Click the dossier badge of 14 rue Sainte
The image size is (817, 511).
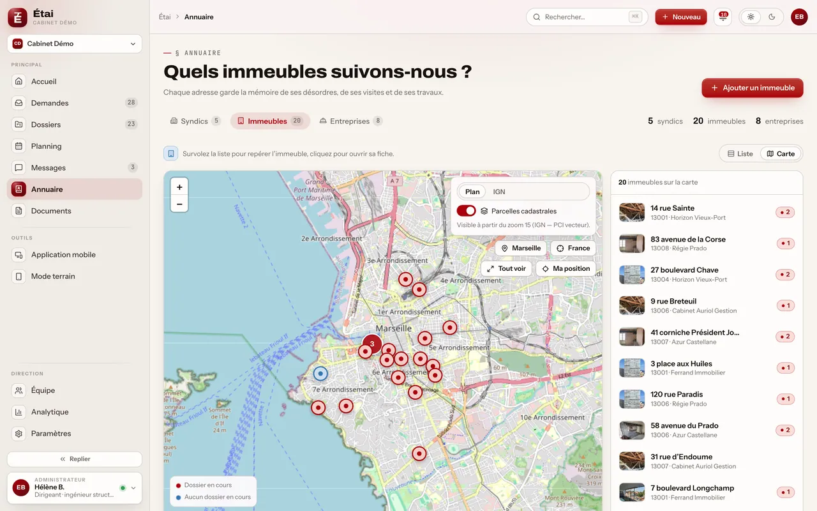click(785, 212)
